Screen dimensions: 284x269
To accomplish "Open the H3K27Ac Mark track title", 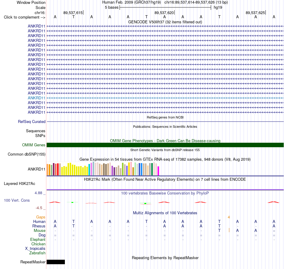I will pyautogui.click(x=165, y=180).
